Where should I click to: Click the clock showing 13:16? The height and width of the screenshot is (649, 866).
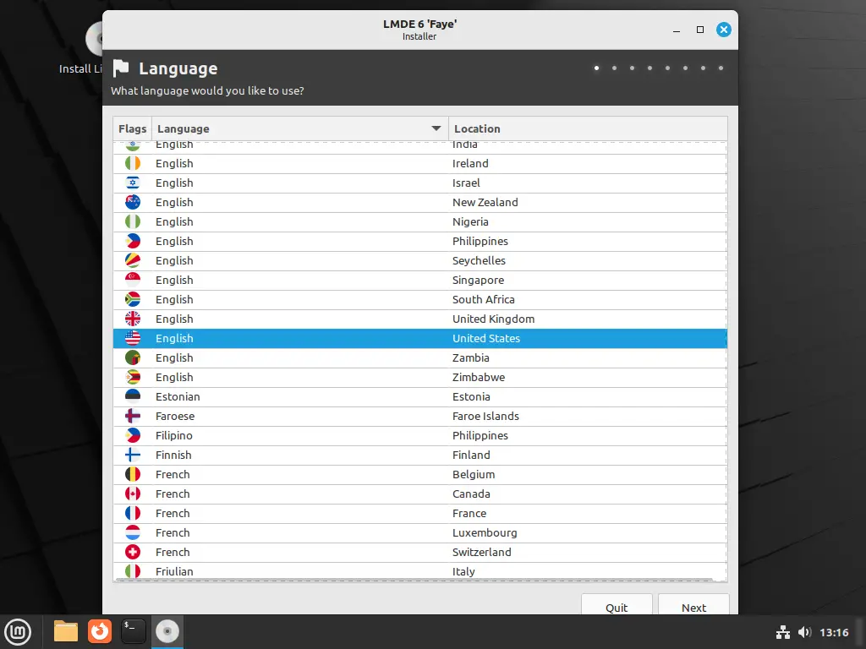(x=833, y=632)
